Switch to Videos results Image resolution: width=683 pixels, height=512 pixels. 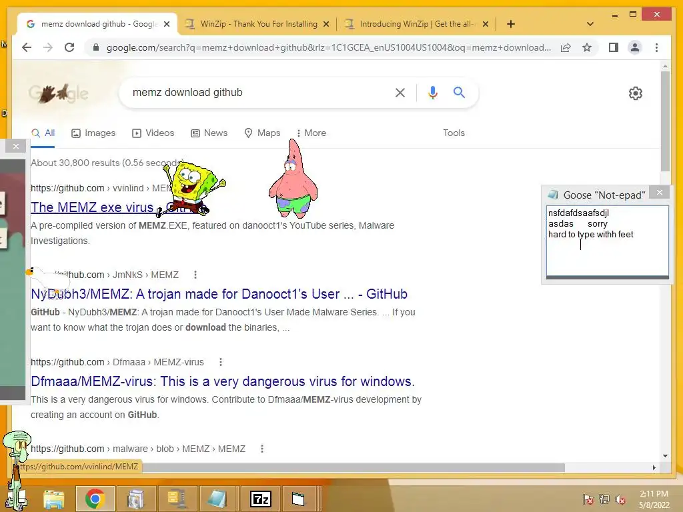[x=153, y=133]
